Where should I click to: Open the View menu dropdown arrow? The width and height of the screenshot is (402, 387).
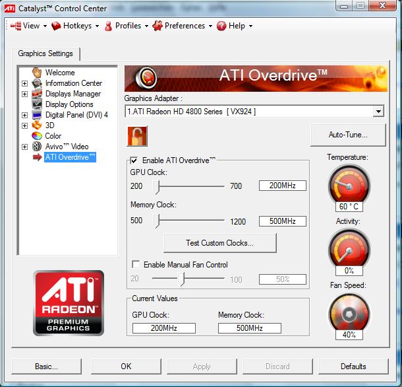[x=45, y=26]
